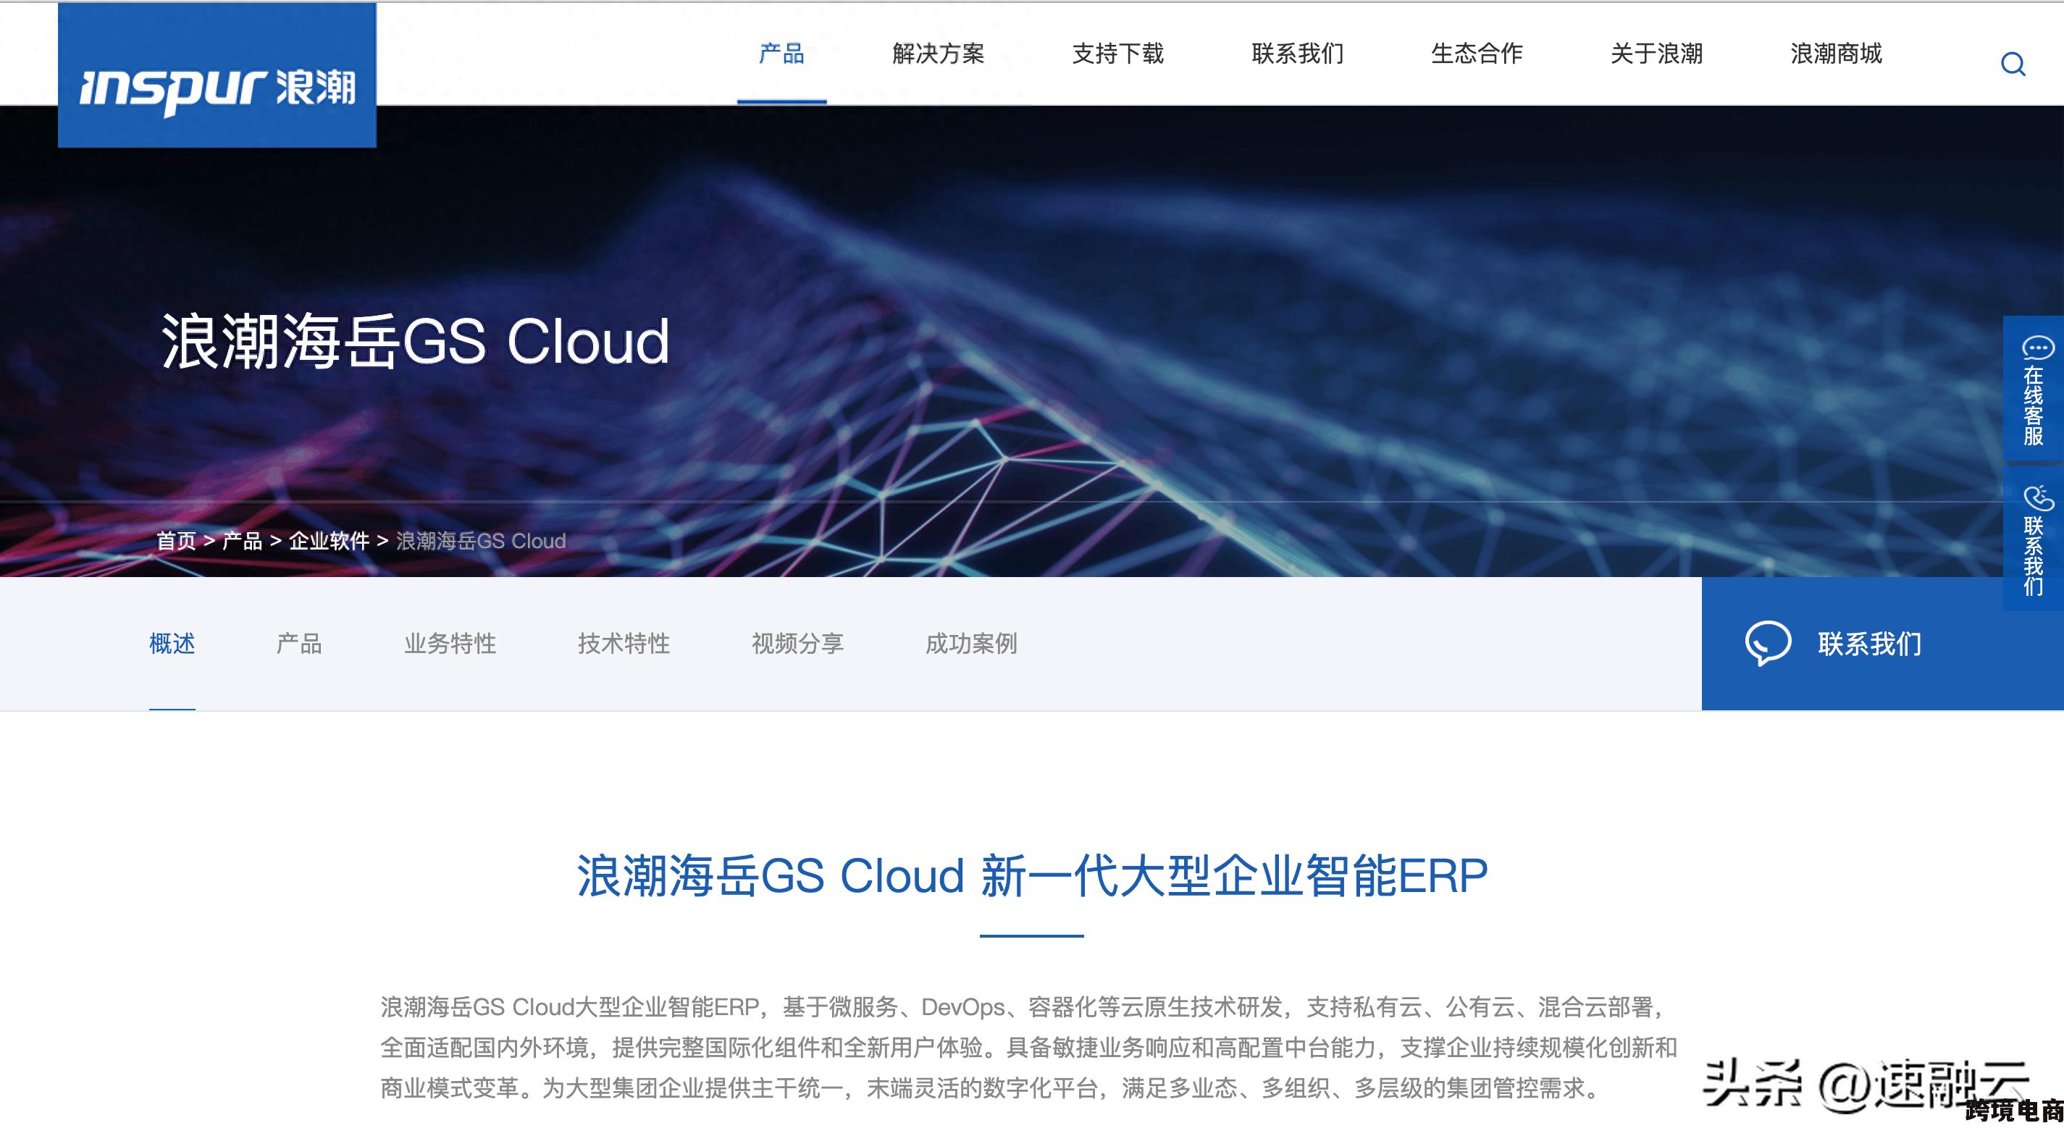The width and height of the screenshot is (2064, 1144).
Task: Click 首页 in the breadcrumb
Action: click(176, 542)
